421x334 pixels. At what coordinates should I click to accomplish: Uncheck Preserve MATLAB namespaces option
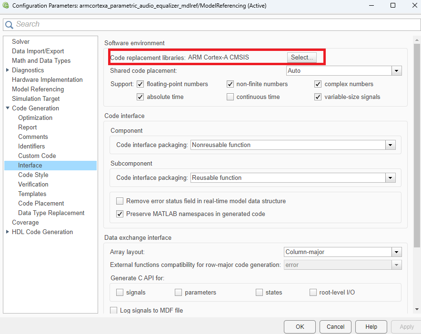(x=120, y=214)
